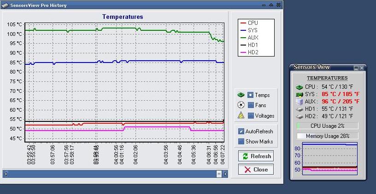Click the Fans disc icon

[241, 105]
